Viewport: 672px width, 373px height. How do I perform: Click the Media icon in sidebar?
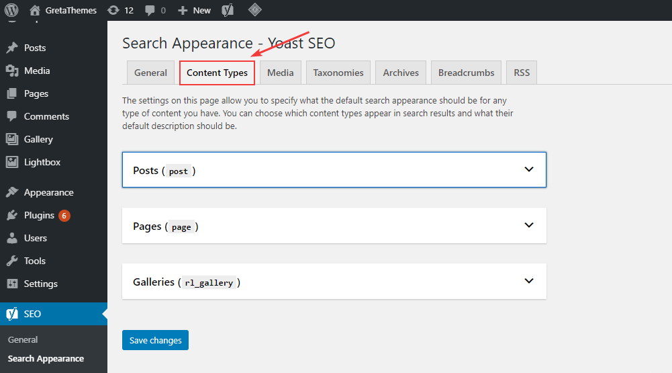point(12,71)
